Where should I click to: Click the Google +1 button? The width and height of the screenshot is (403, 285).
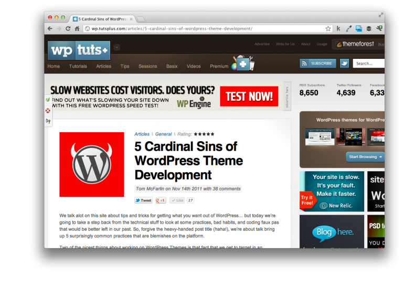[161, 200]
